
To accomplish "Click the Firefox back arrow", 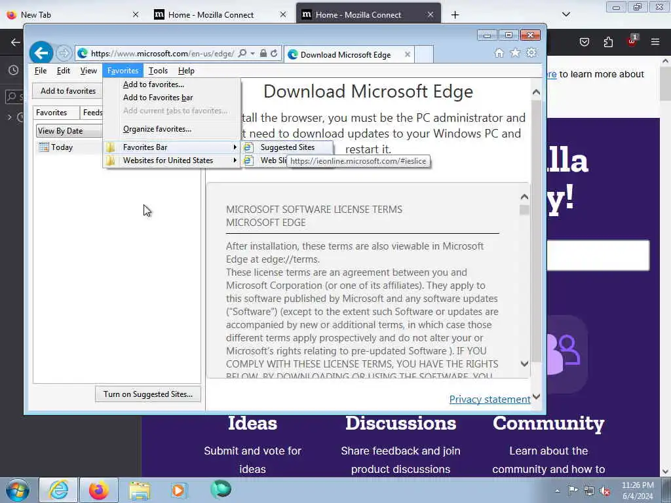I will pyautogui.click(x=16, y=42).
